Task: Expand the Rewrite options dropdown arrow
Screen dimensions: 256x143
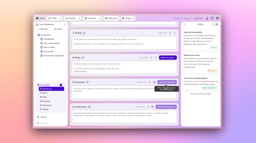Action: pyautogui.click(x=79, y=18)
